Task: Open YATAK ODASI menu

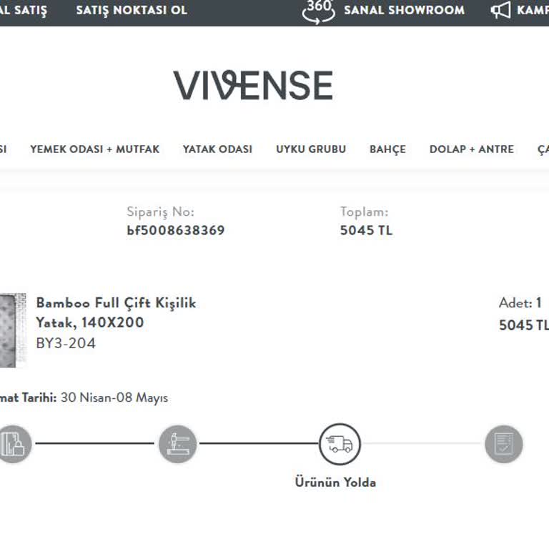Action: pos(217,149)
